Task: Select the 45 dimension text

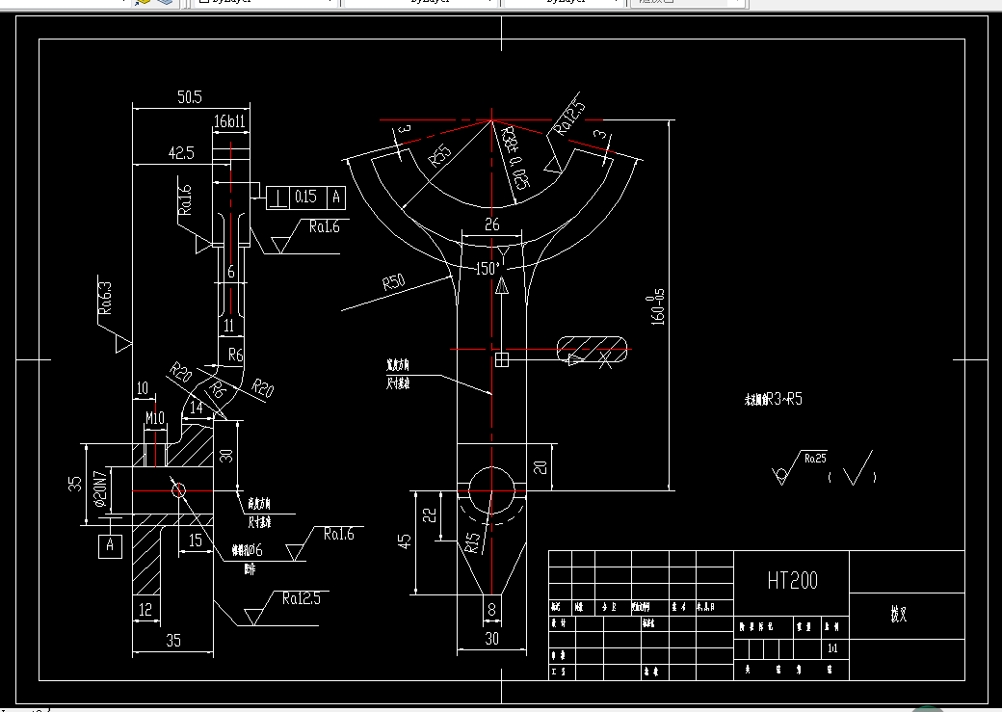Action: click(405, 541)
